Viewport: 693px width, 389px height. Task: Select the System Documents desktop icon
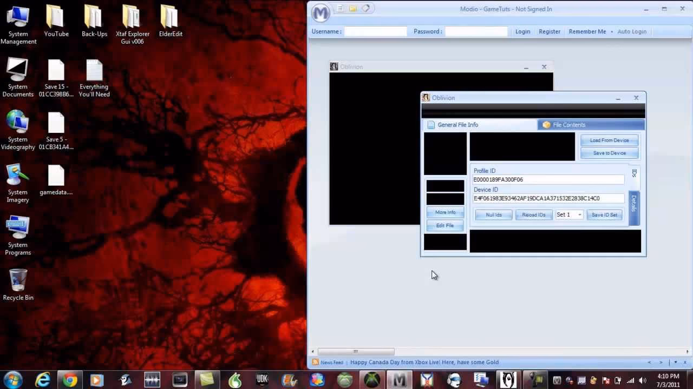pos(18,78)
